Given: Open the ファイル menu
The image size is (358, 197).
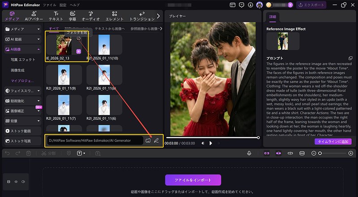Looking at the screenshot, I should coord(49,5).
